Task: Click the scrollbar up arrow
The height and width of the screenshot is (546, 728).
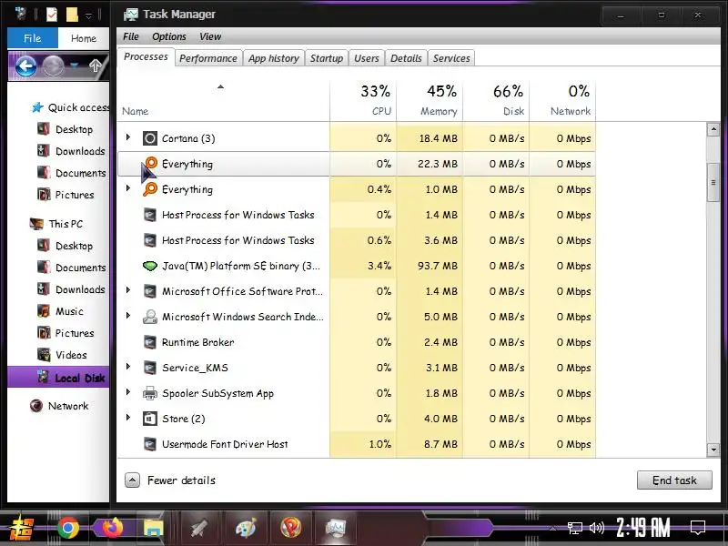Action: [x=713, y=129]
